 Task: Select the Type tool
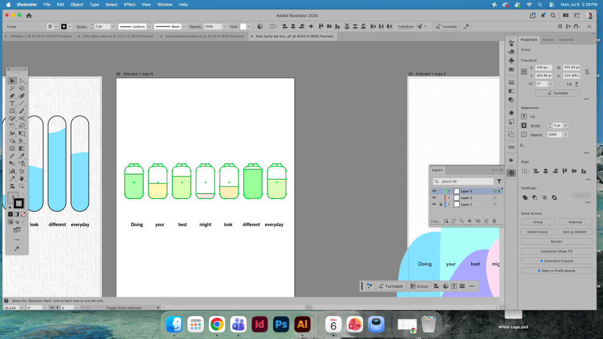12,104
